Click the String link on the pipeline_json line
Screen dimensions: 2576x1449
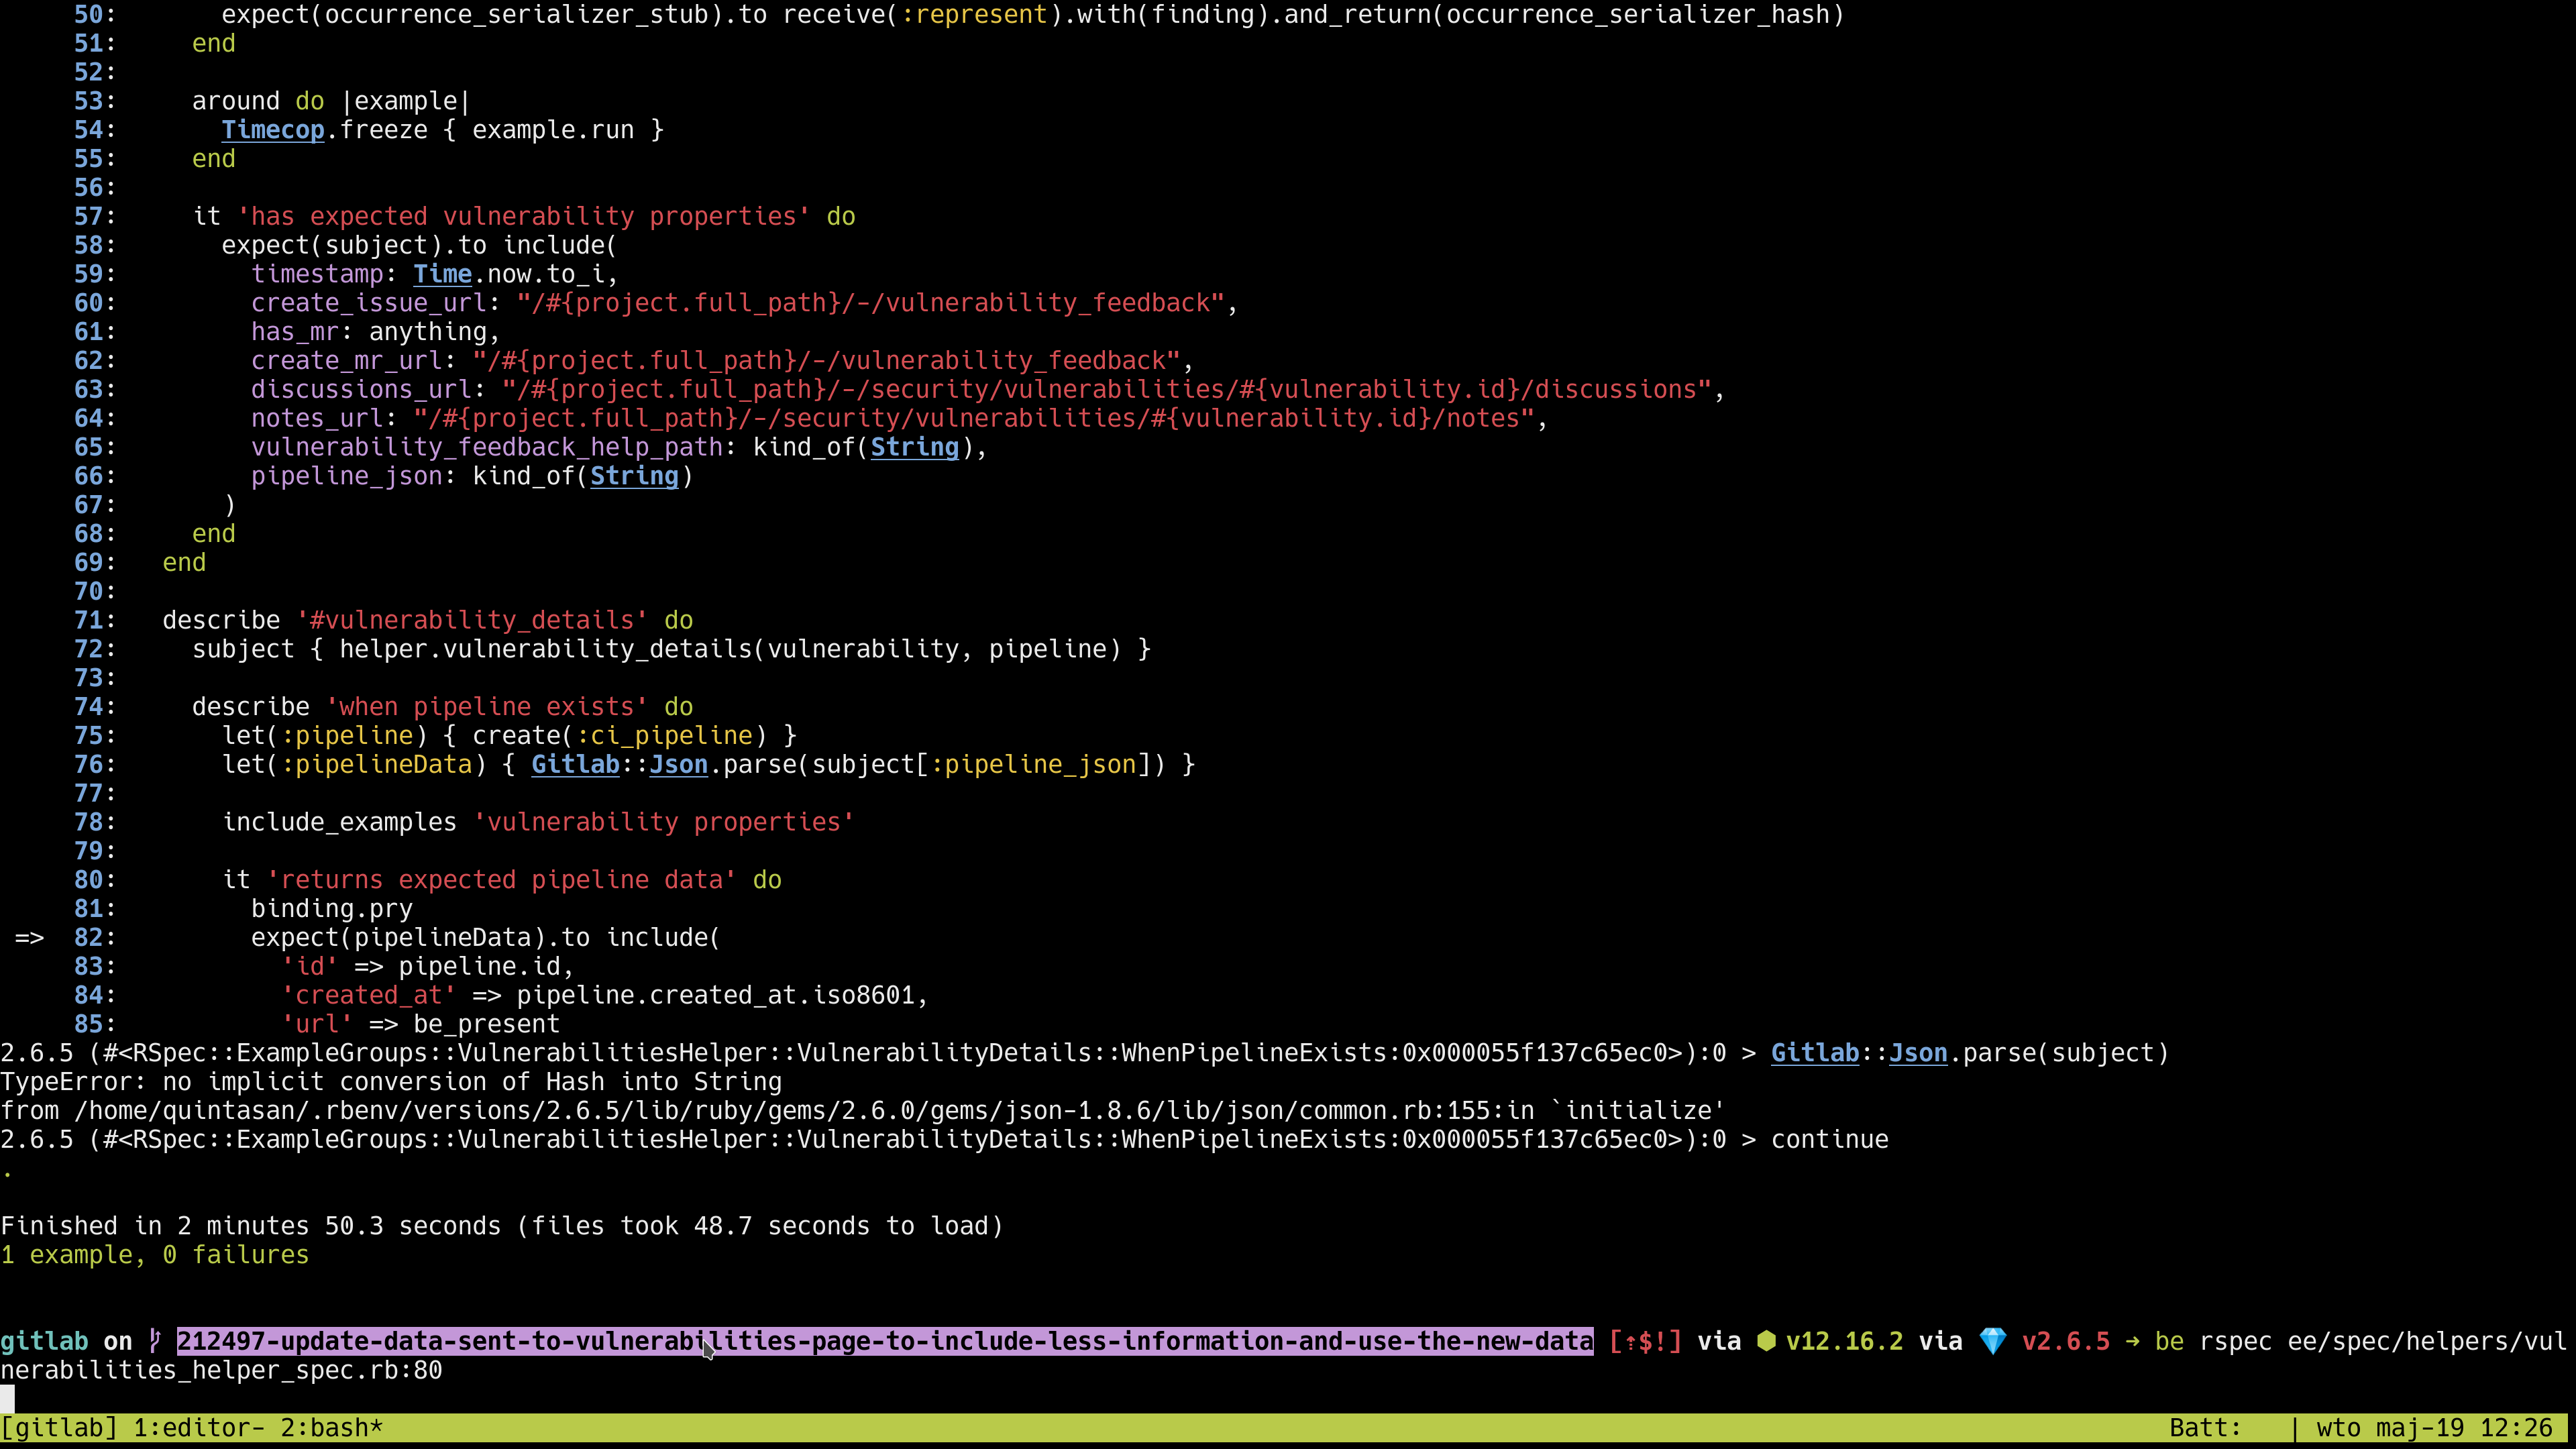click(x=633, y=476)
